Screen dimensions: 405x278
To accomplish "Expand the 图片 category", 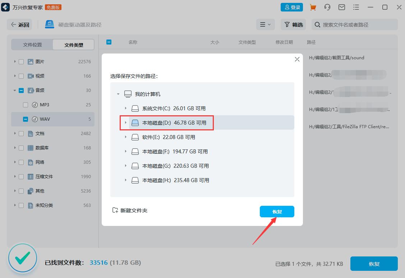I will tap(15, 61).
